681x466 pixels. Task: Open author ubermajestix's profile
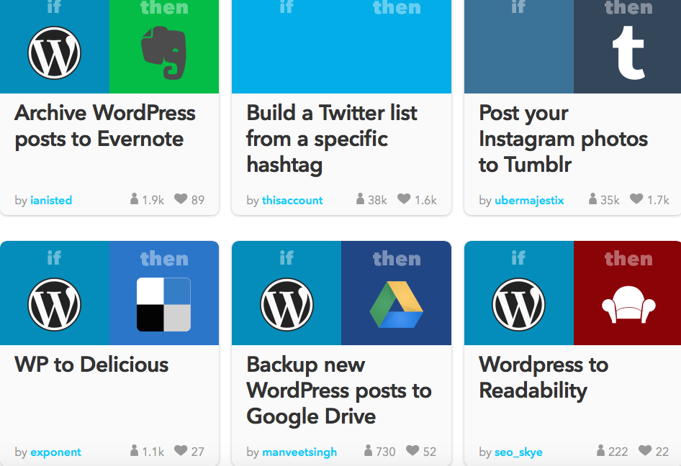tap(529, 200)
